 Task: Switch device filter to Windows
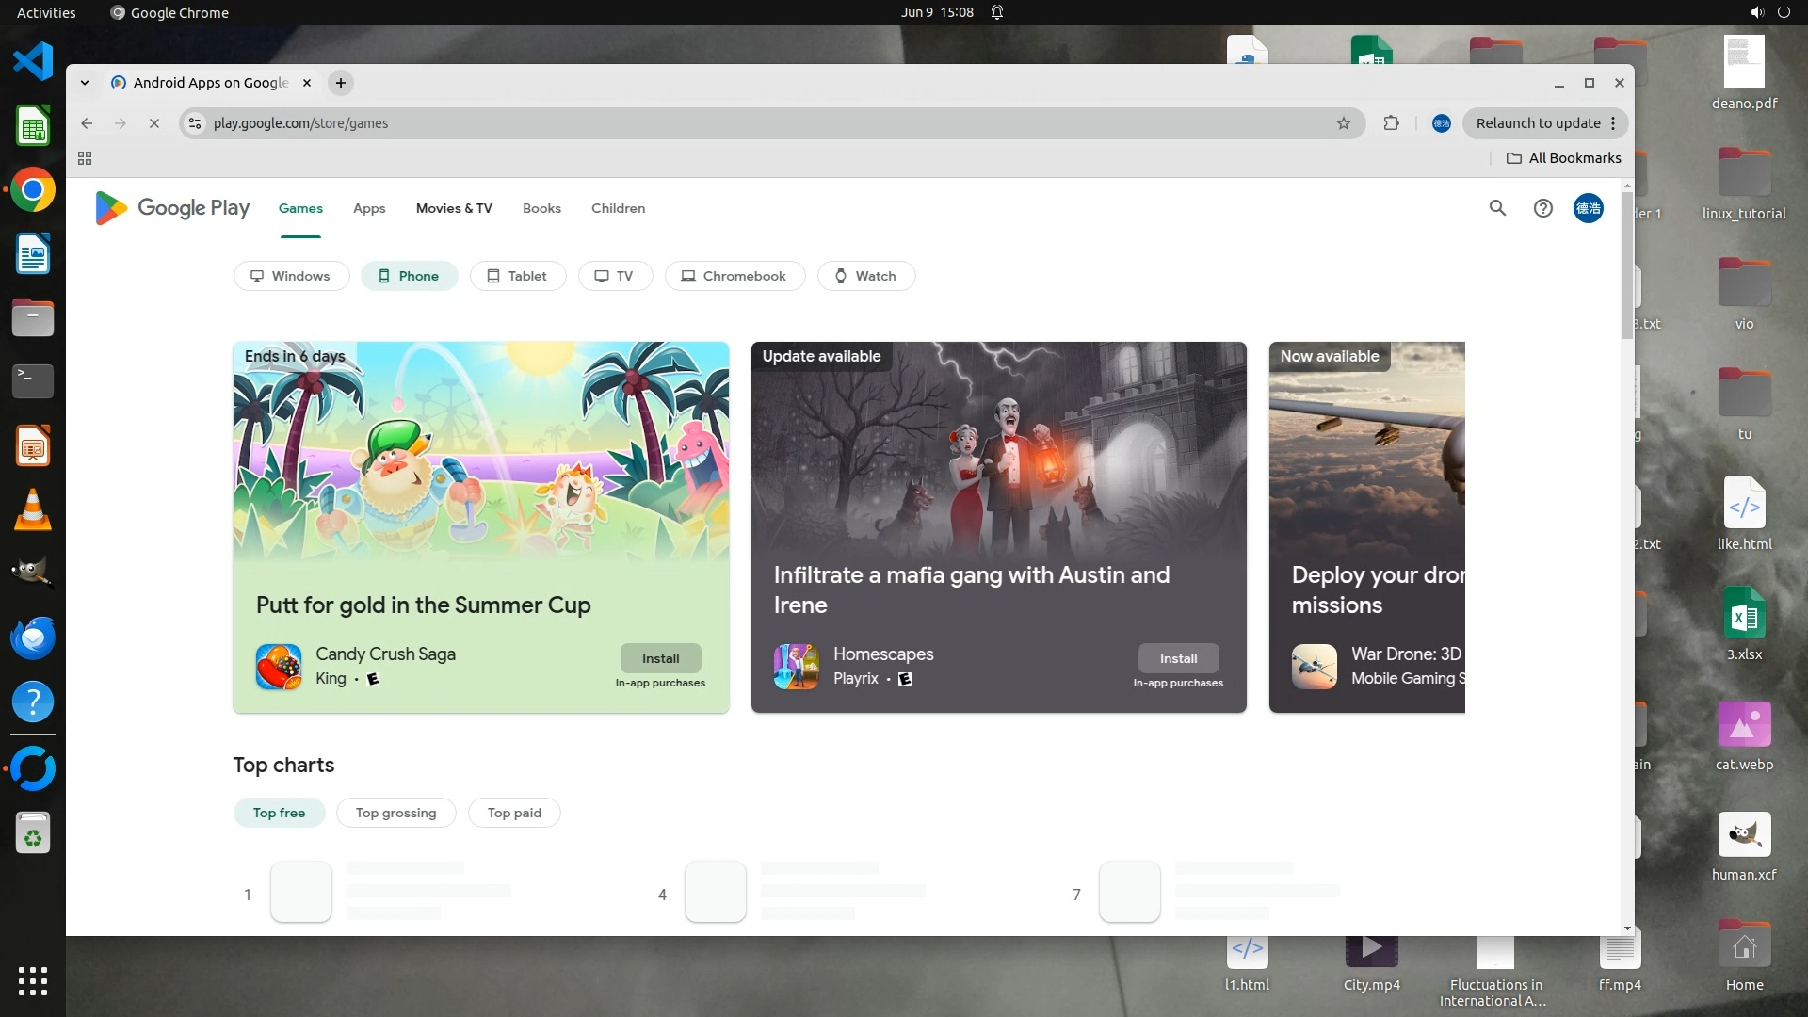[290, 276]
